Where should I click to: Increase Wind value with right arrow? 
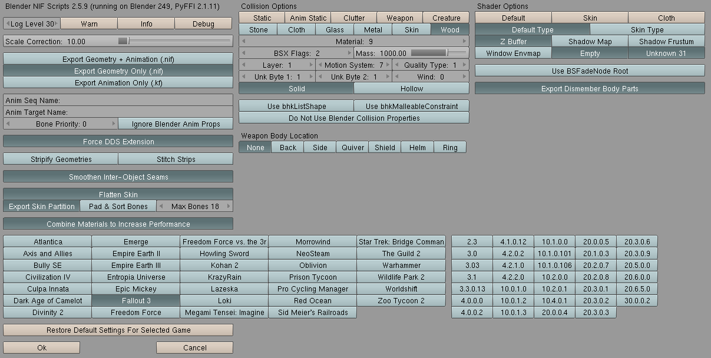(465, 77)
